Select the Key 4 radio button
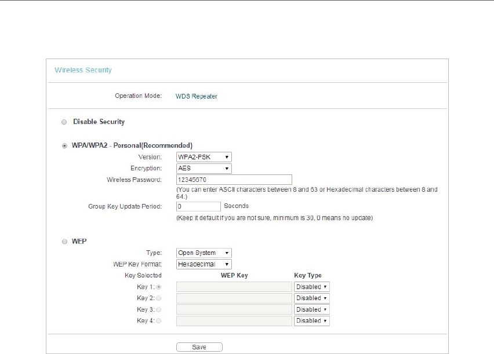494x354 pixels. click(x=159, y=320)
